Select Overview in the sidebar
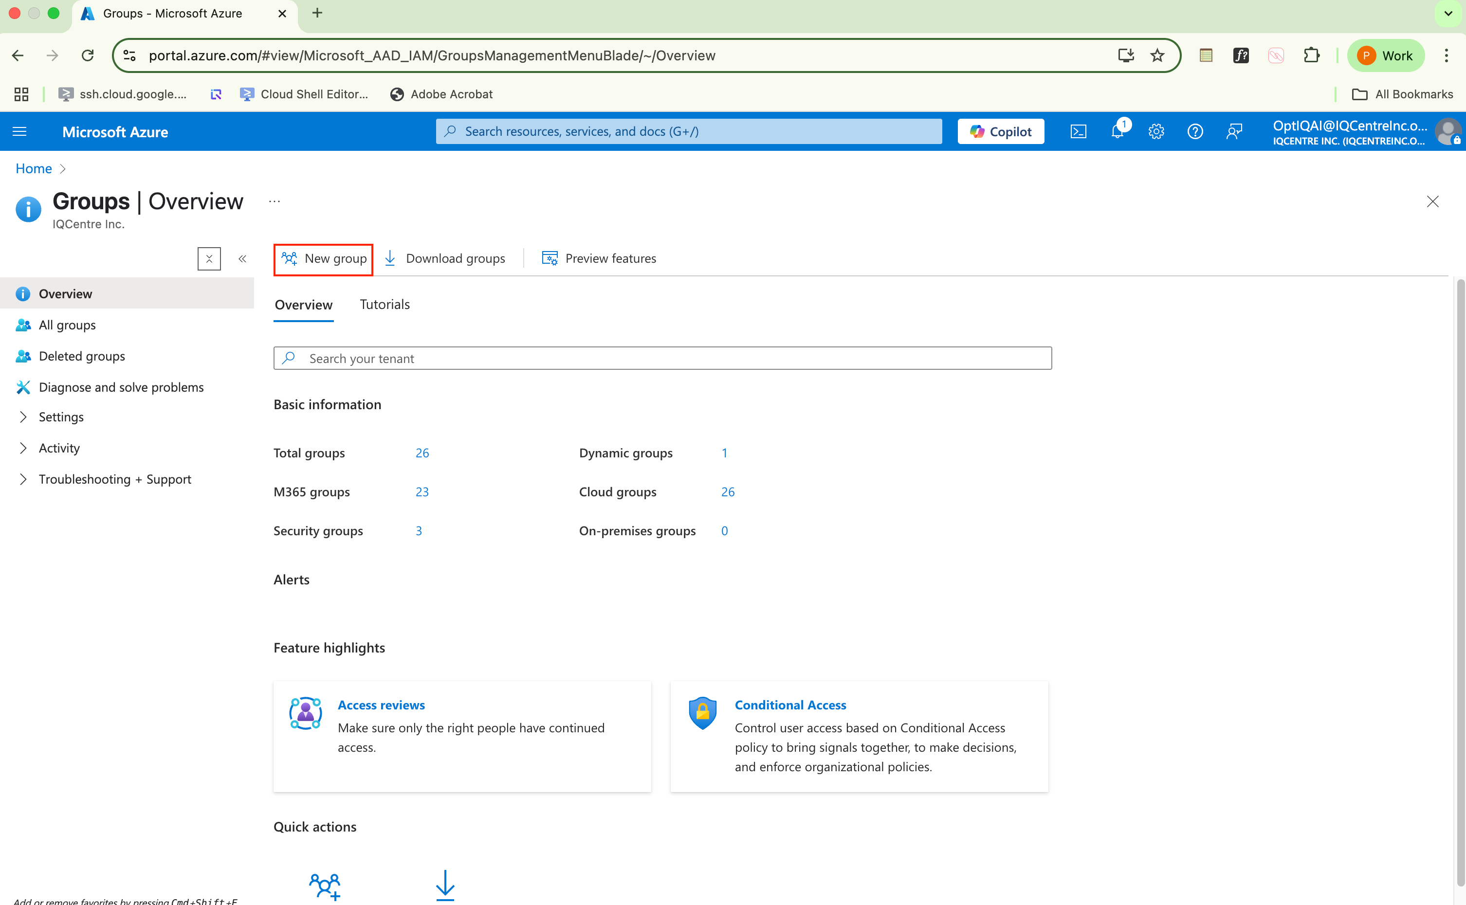The image size is (1466, 905). [127, 293]
